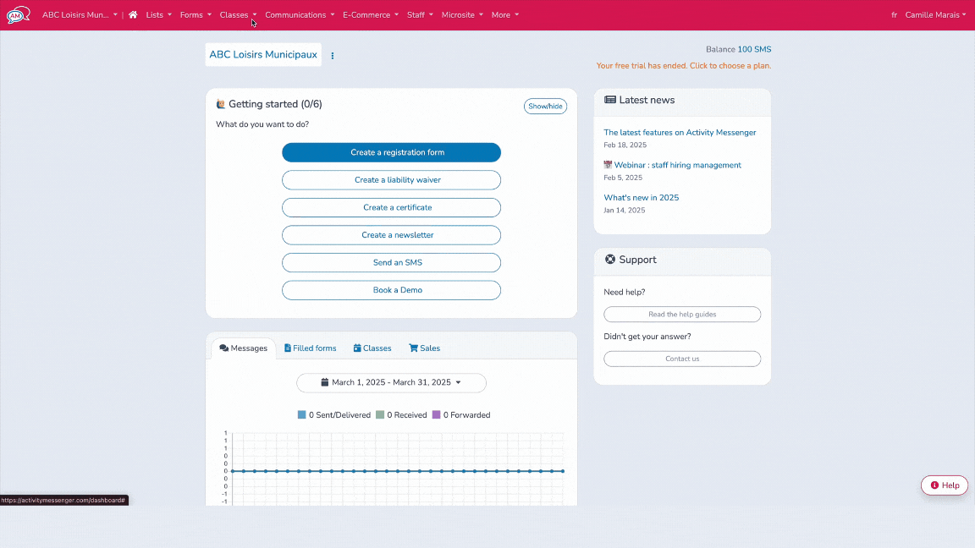The height and width of the screenshot is (548, 975).
Task: Click the Create a registration form button
Action: tap(391, 152)
